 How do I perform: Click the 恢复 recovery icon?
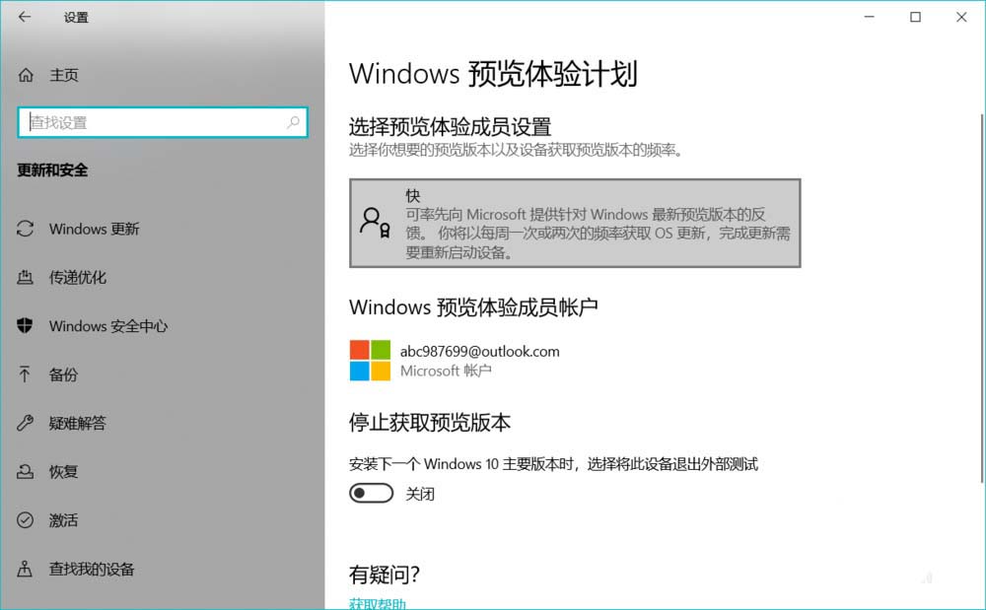26,471
